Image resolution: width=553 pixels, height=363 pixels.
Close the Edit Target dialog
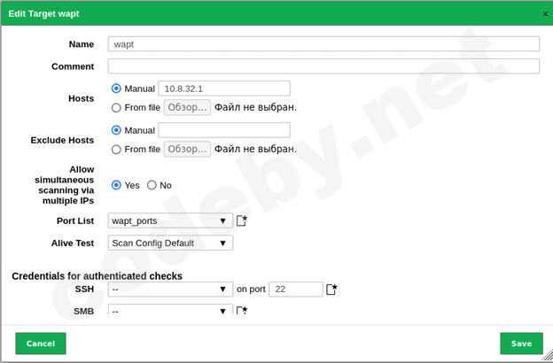coord(545,14)
